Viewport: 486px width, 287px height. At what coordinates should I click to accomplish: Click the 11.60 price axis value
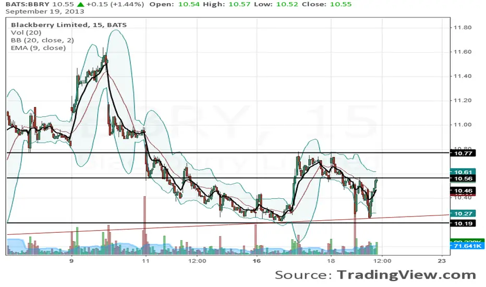[463, 52]
